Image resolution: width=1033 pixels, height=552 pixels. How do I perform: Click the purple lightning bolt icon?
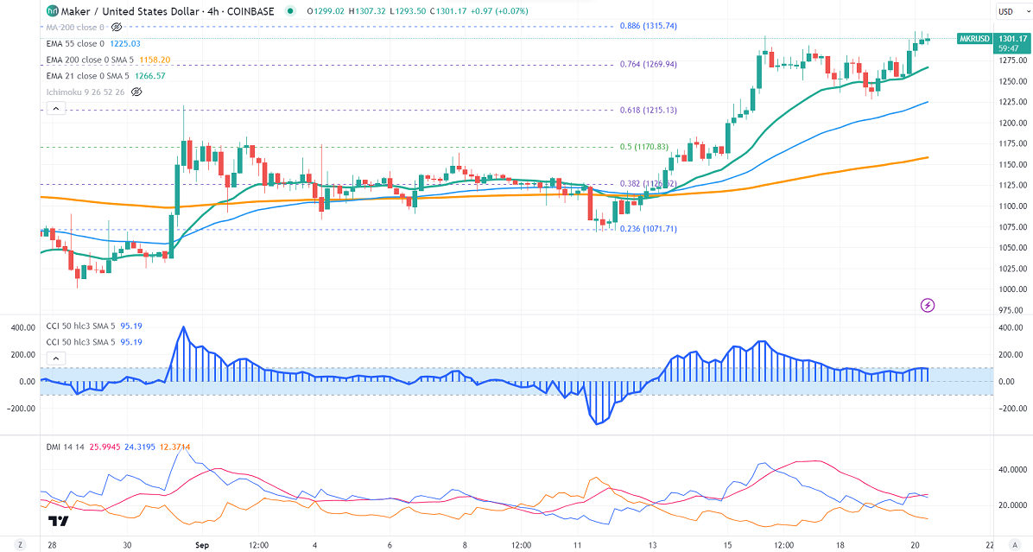[927, 305]
